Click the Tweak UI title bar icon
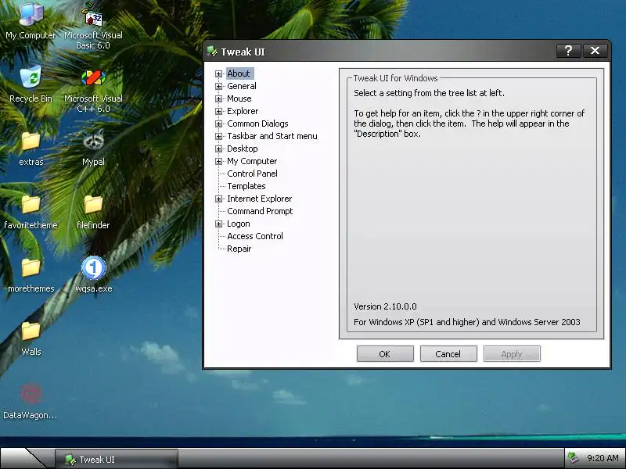 (212, 51)
